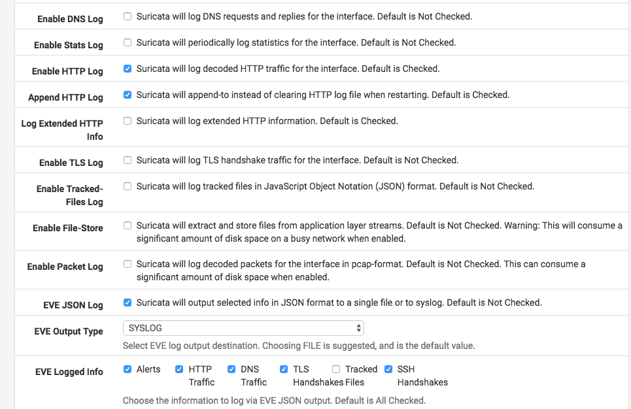Check the Enable Stats Log box

[x=128, y=42]
